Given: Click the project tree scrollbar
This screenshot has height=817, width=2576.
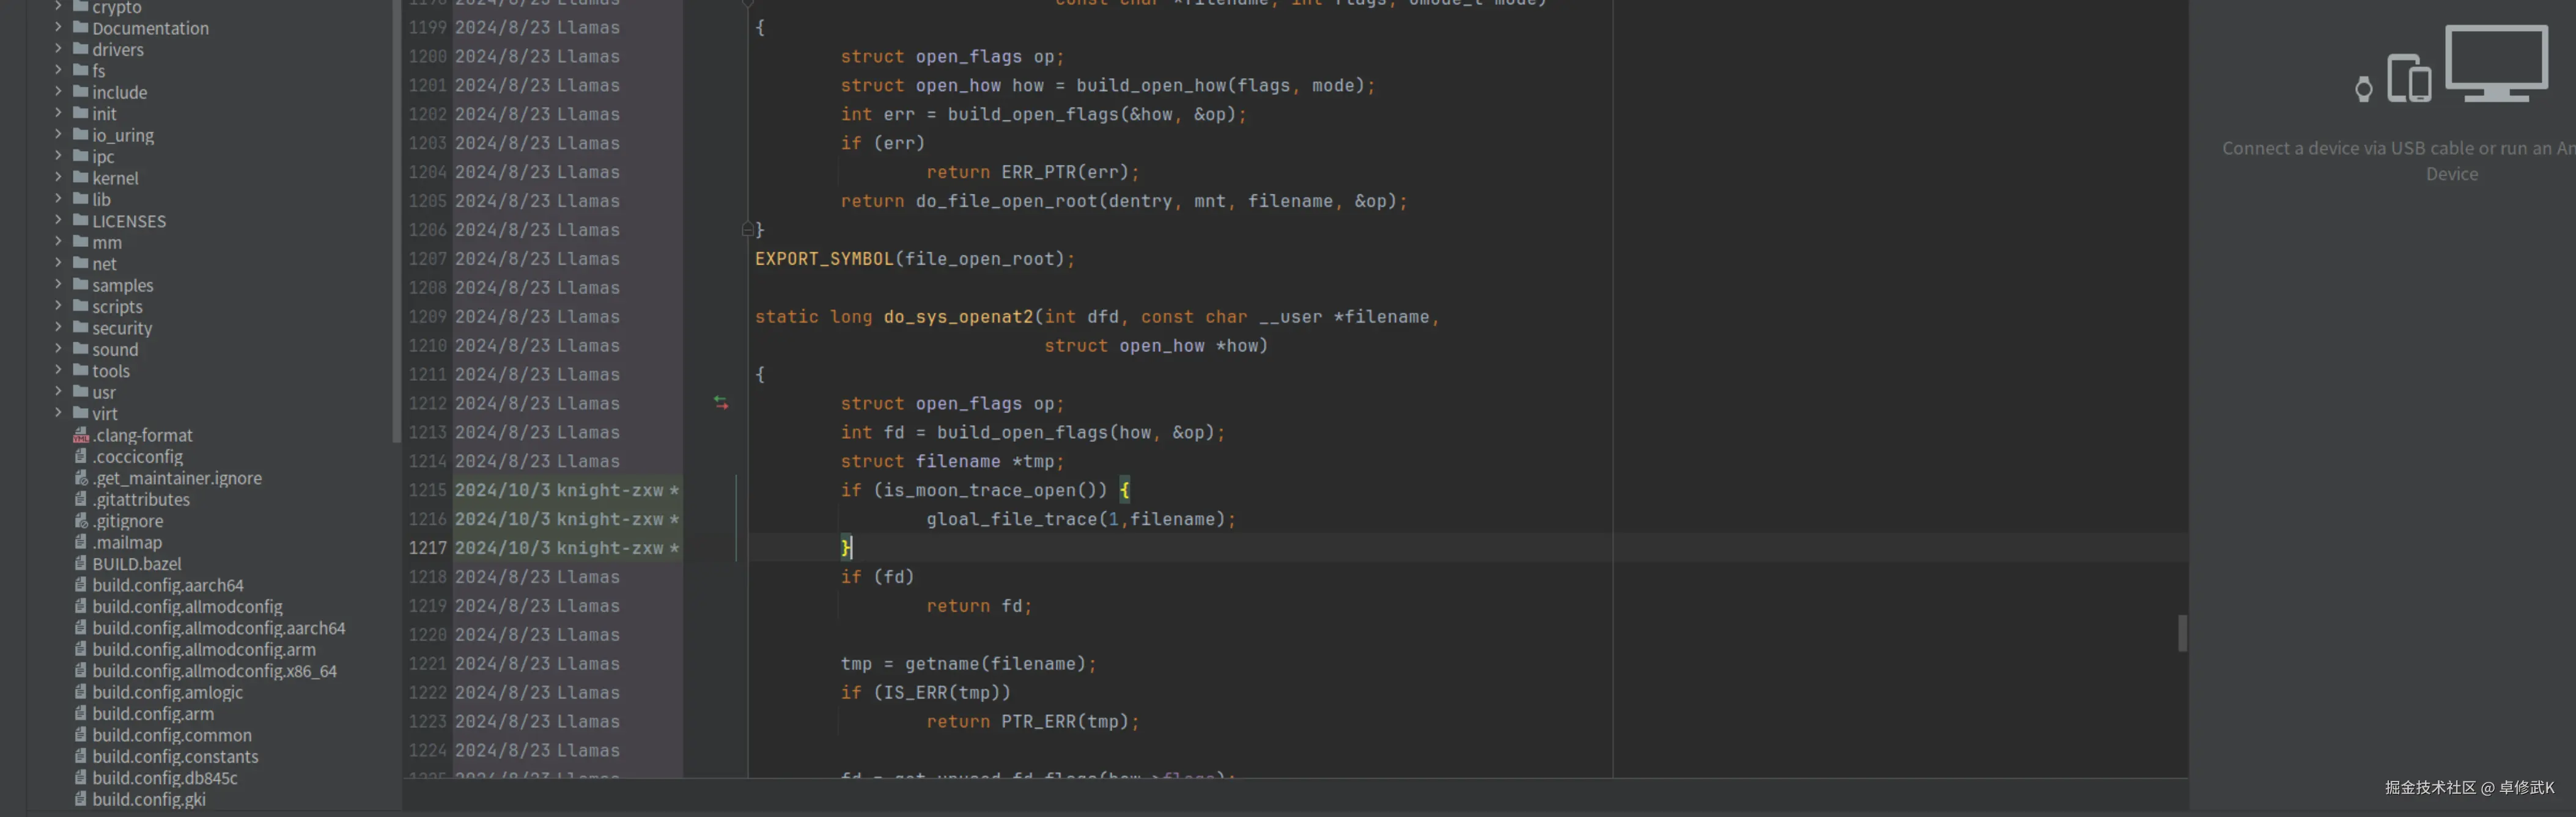Looking at the screenshot, I should (396, 220).
